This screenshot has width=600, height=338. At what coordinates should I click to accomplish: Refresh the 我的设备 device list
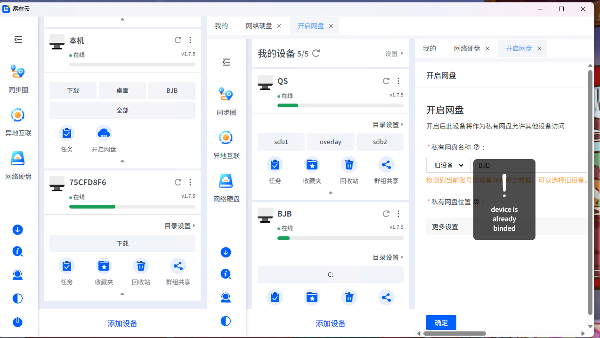point(316,53)
